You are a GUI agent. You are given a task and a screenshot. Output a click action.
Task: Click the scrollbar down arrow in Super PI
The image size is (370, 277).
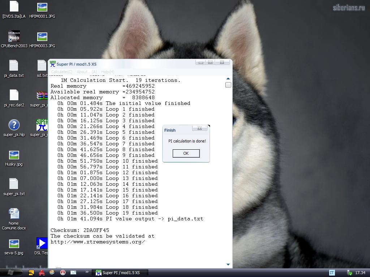point(228,264)
